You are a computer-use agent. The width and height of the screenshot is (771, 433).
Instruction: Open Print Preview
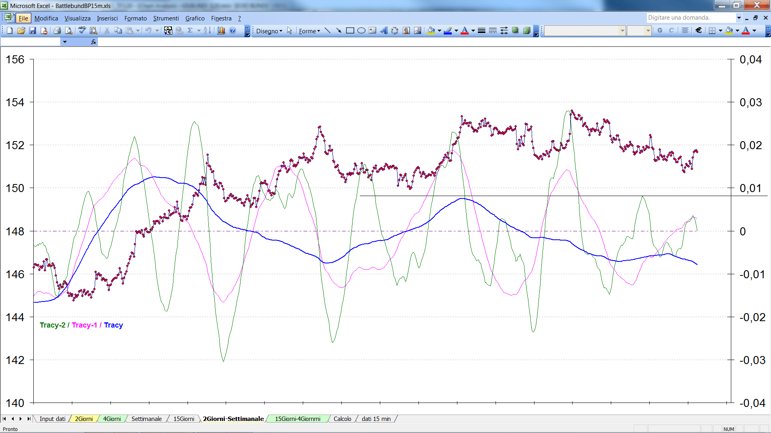(69, 30)
